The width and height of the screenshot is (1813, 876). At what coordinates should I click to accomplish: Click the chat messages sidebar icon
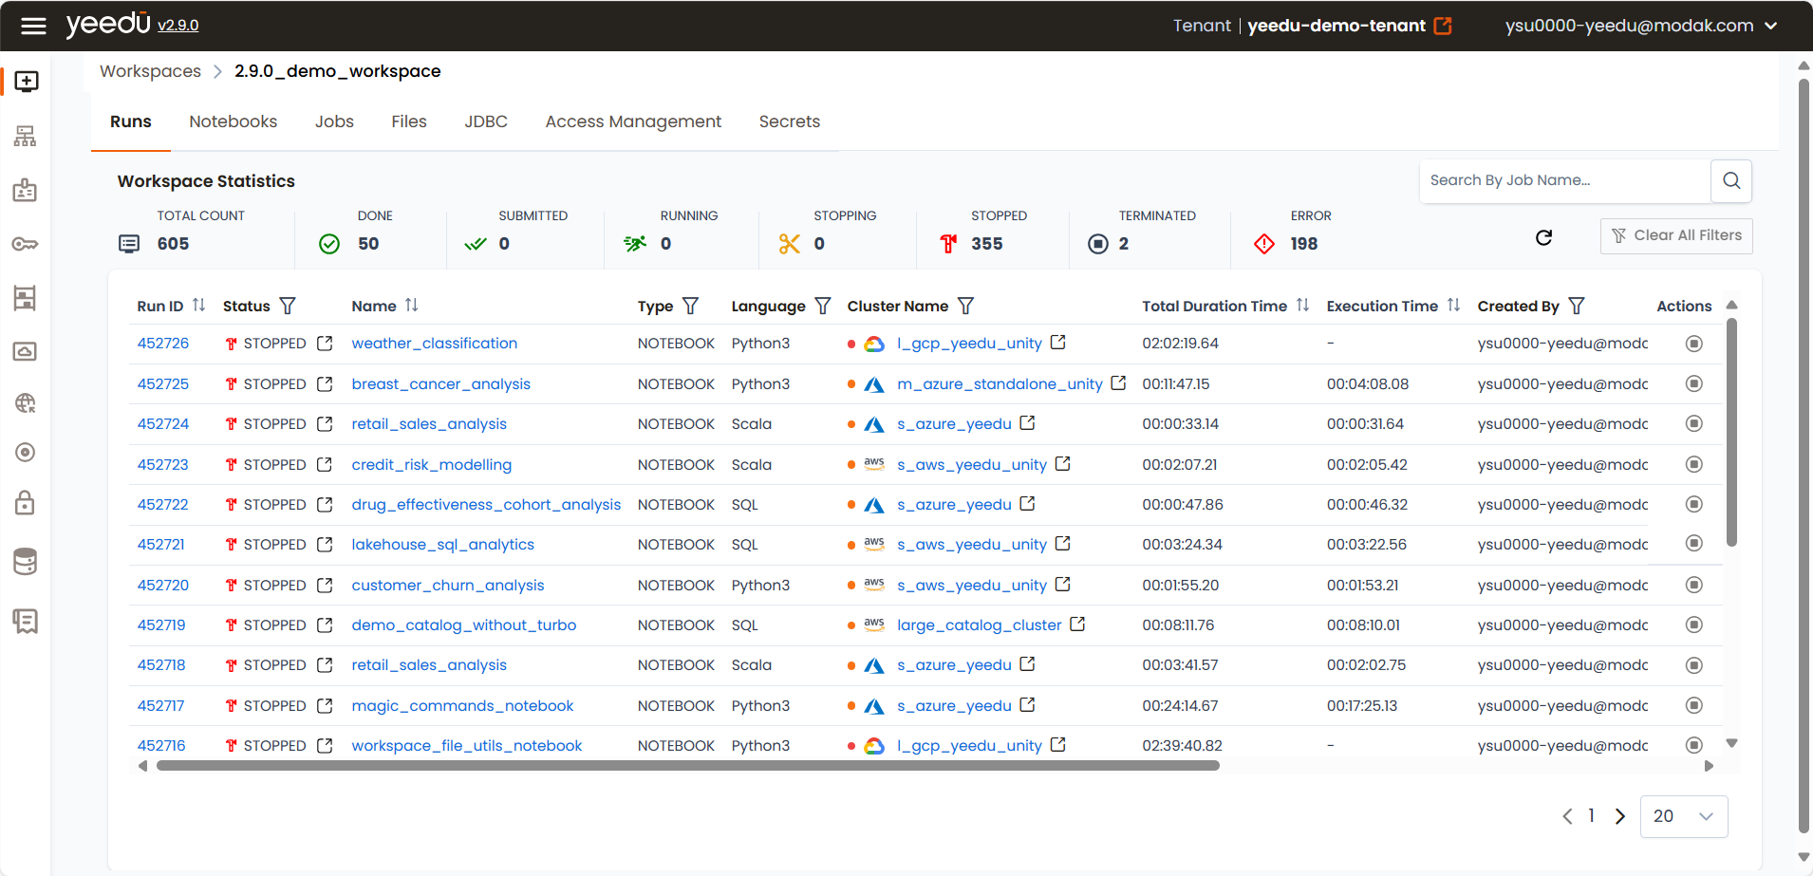26,622
